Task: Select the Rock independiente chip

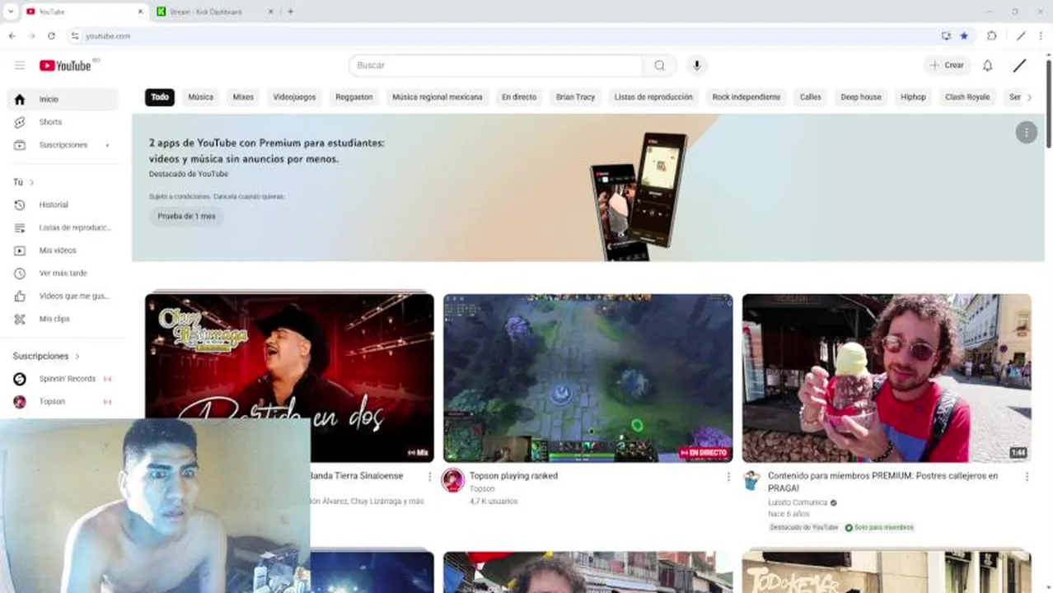Action: pos(746,97)
